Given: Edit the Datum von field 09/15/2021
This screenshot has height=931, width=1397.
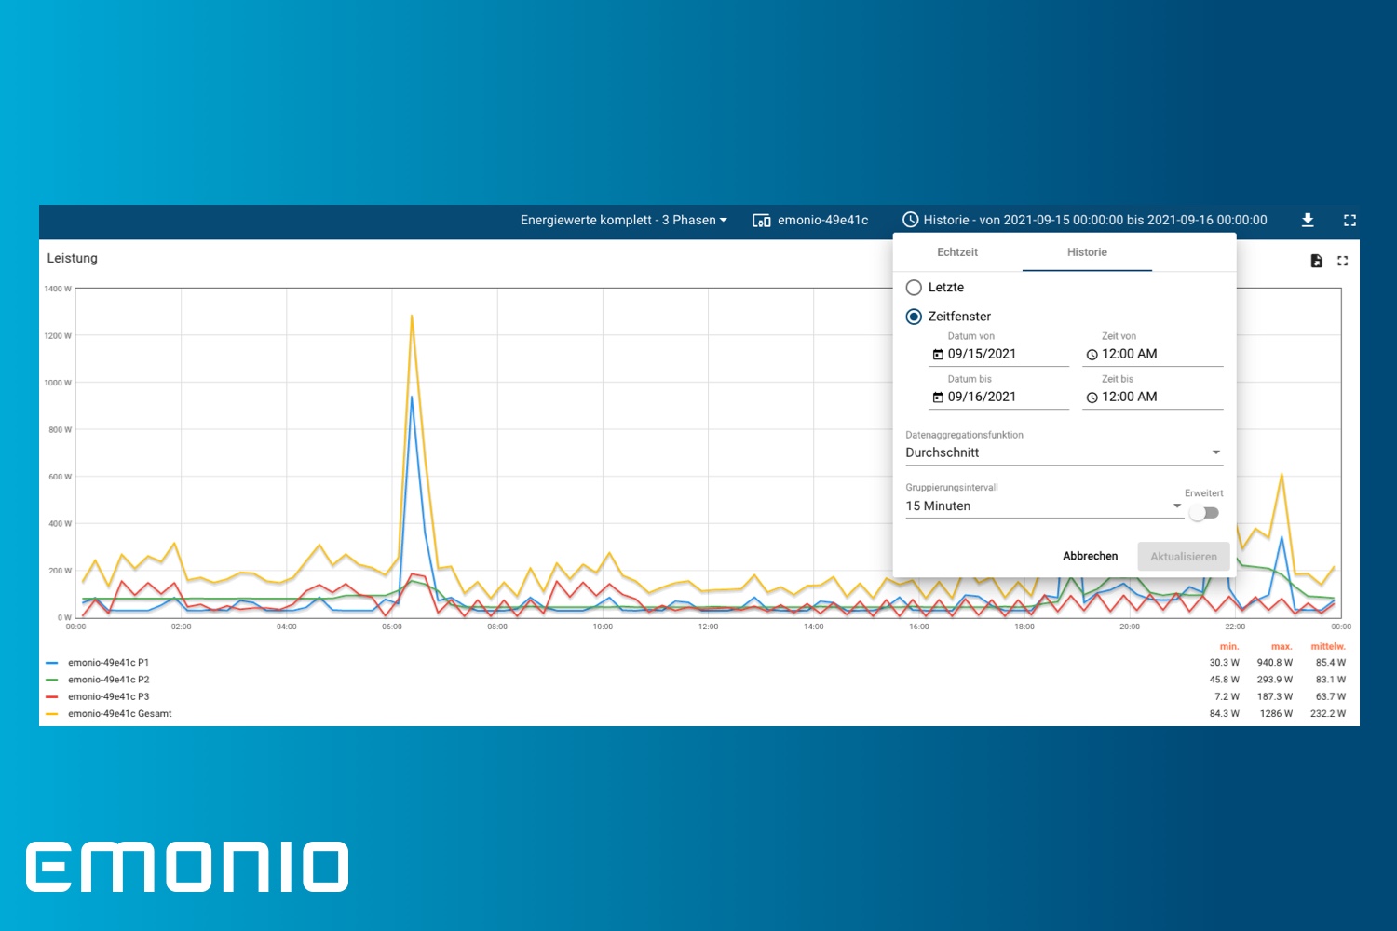Looking at the screenshot, I should 998,355.
